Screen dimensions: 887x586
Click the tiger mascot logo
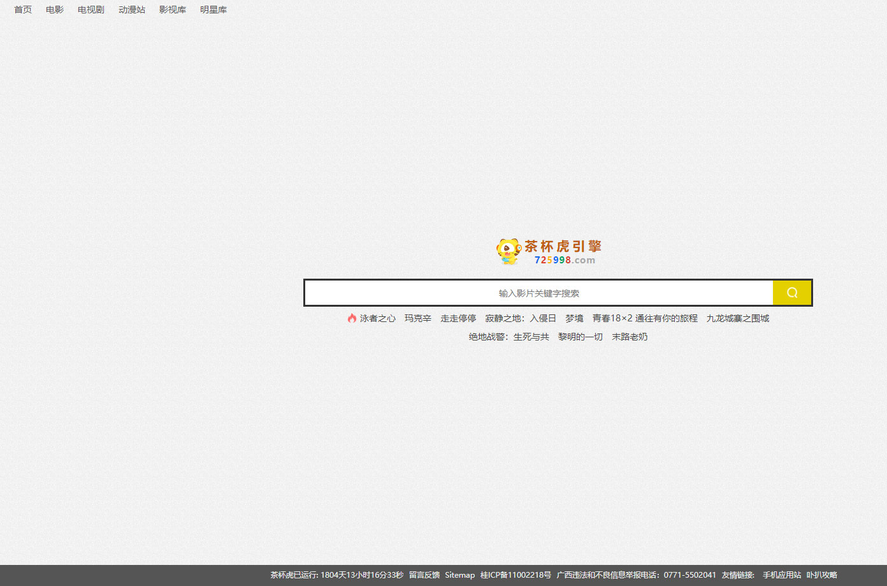(508, 251)
